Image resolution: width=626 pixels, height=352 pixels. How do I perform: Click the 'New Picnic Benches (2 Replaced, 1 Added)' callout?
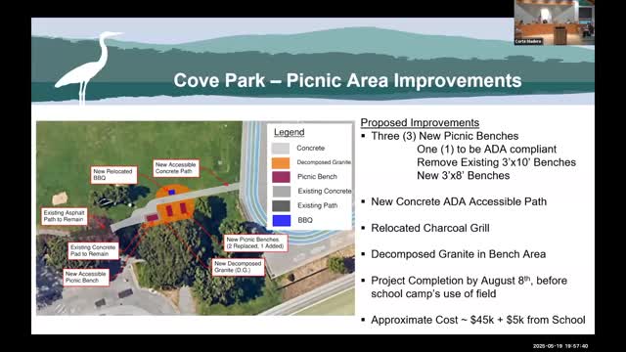coord(255,242)
